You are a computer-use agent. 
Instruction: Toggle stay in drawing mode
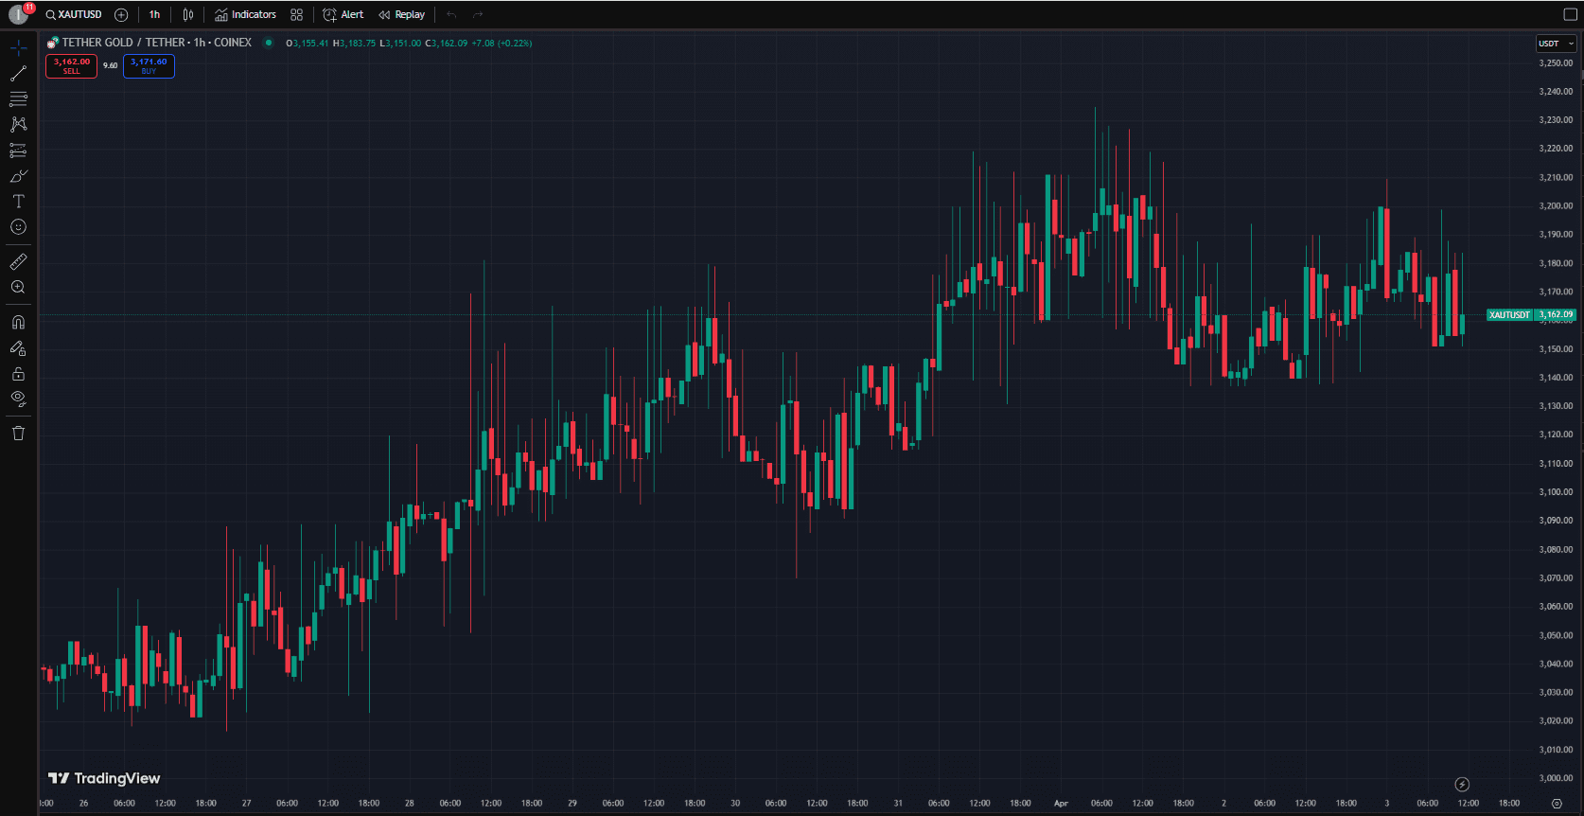tap(18, 347)
